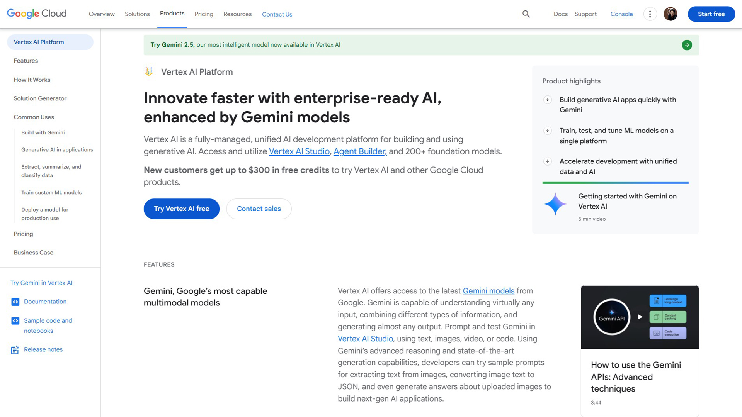
Task: Open the Products nav menu
Action: click(172, 14)
